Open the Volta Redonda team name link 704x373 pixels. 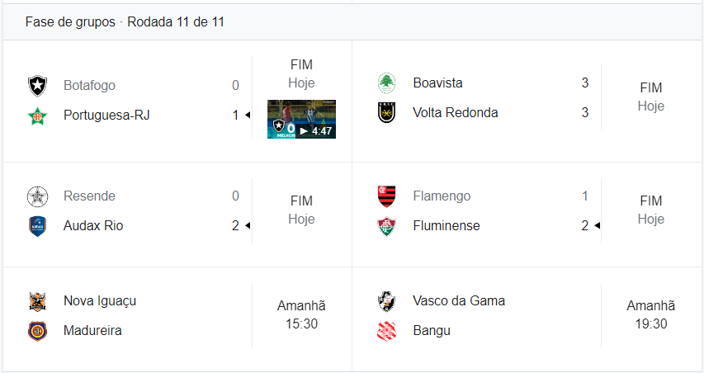(456, 112)
